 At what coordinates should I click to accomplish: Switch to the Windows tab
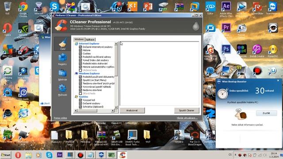(x=79, y=39)
